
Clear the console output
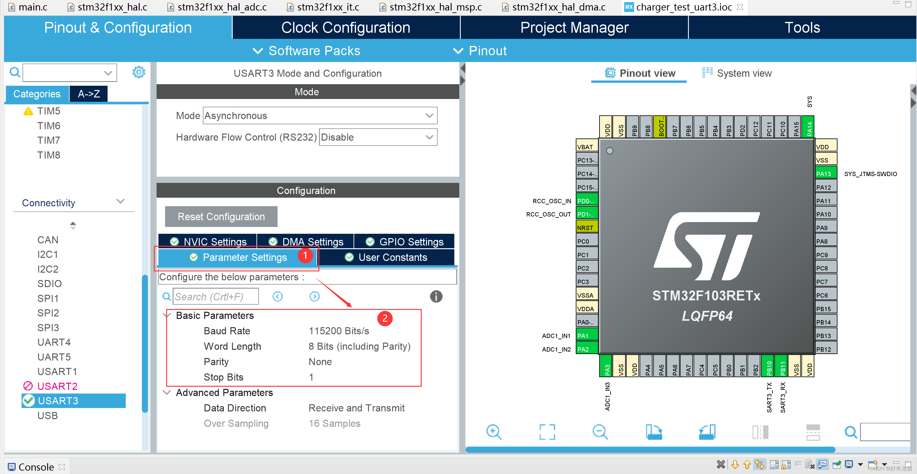click(x=810, y=464)
